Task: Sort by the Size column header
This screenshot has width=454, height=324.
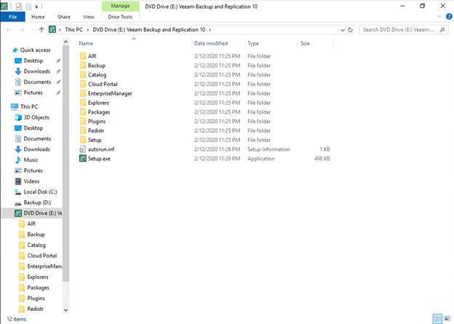Action: (x=305, y=43)
